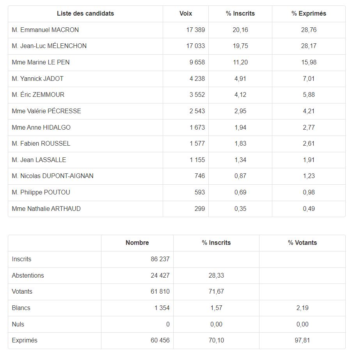Screen dimensions: 350x353
Task: Click the '% Exprimés' column header
Action: pyautogui.click(x=309, y=14)
